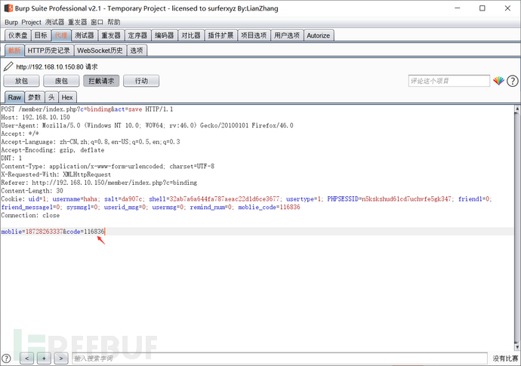
Task: Click the moblie_code=116836 cookie text
Action: tap(269, 208)
